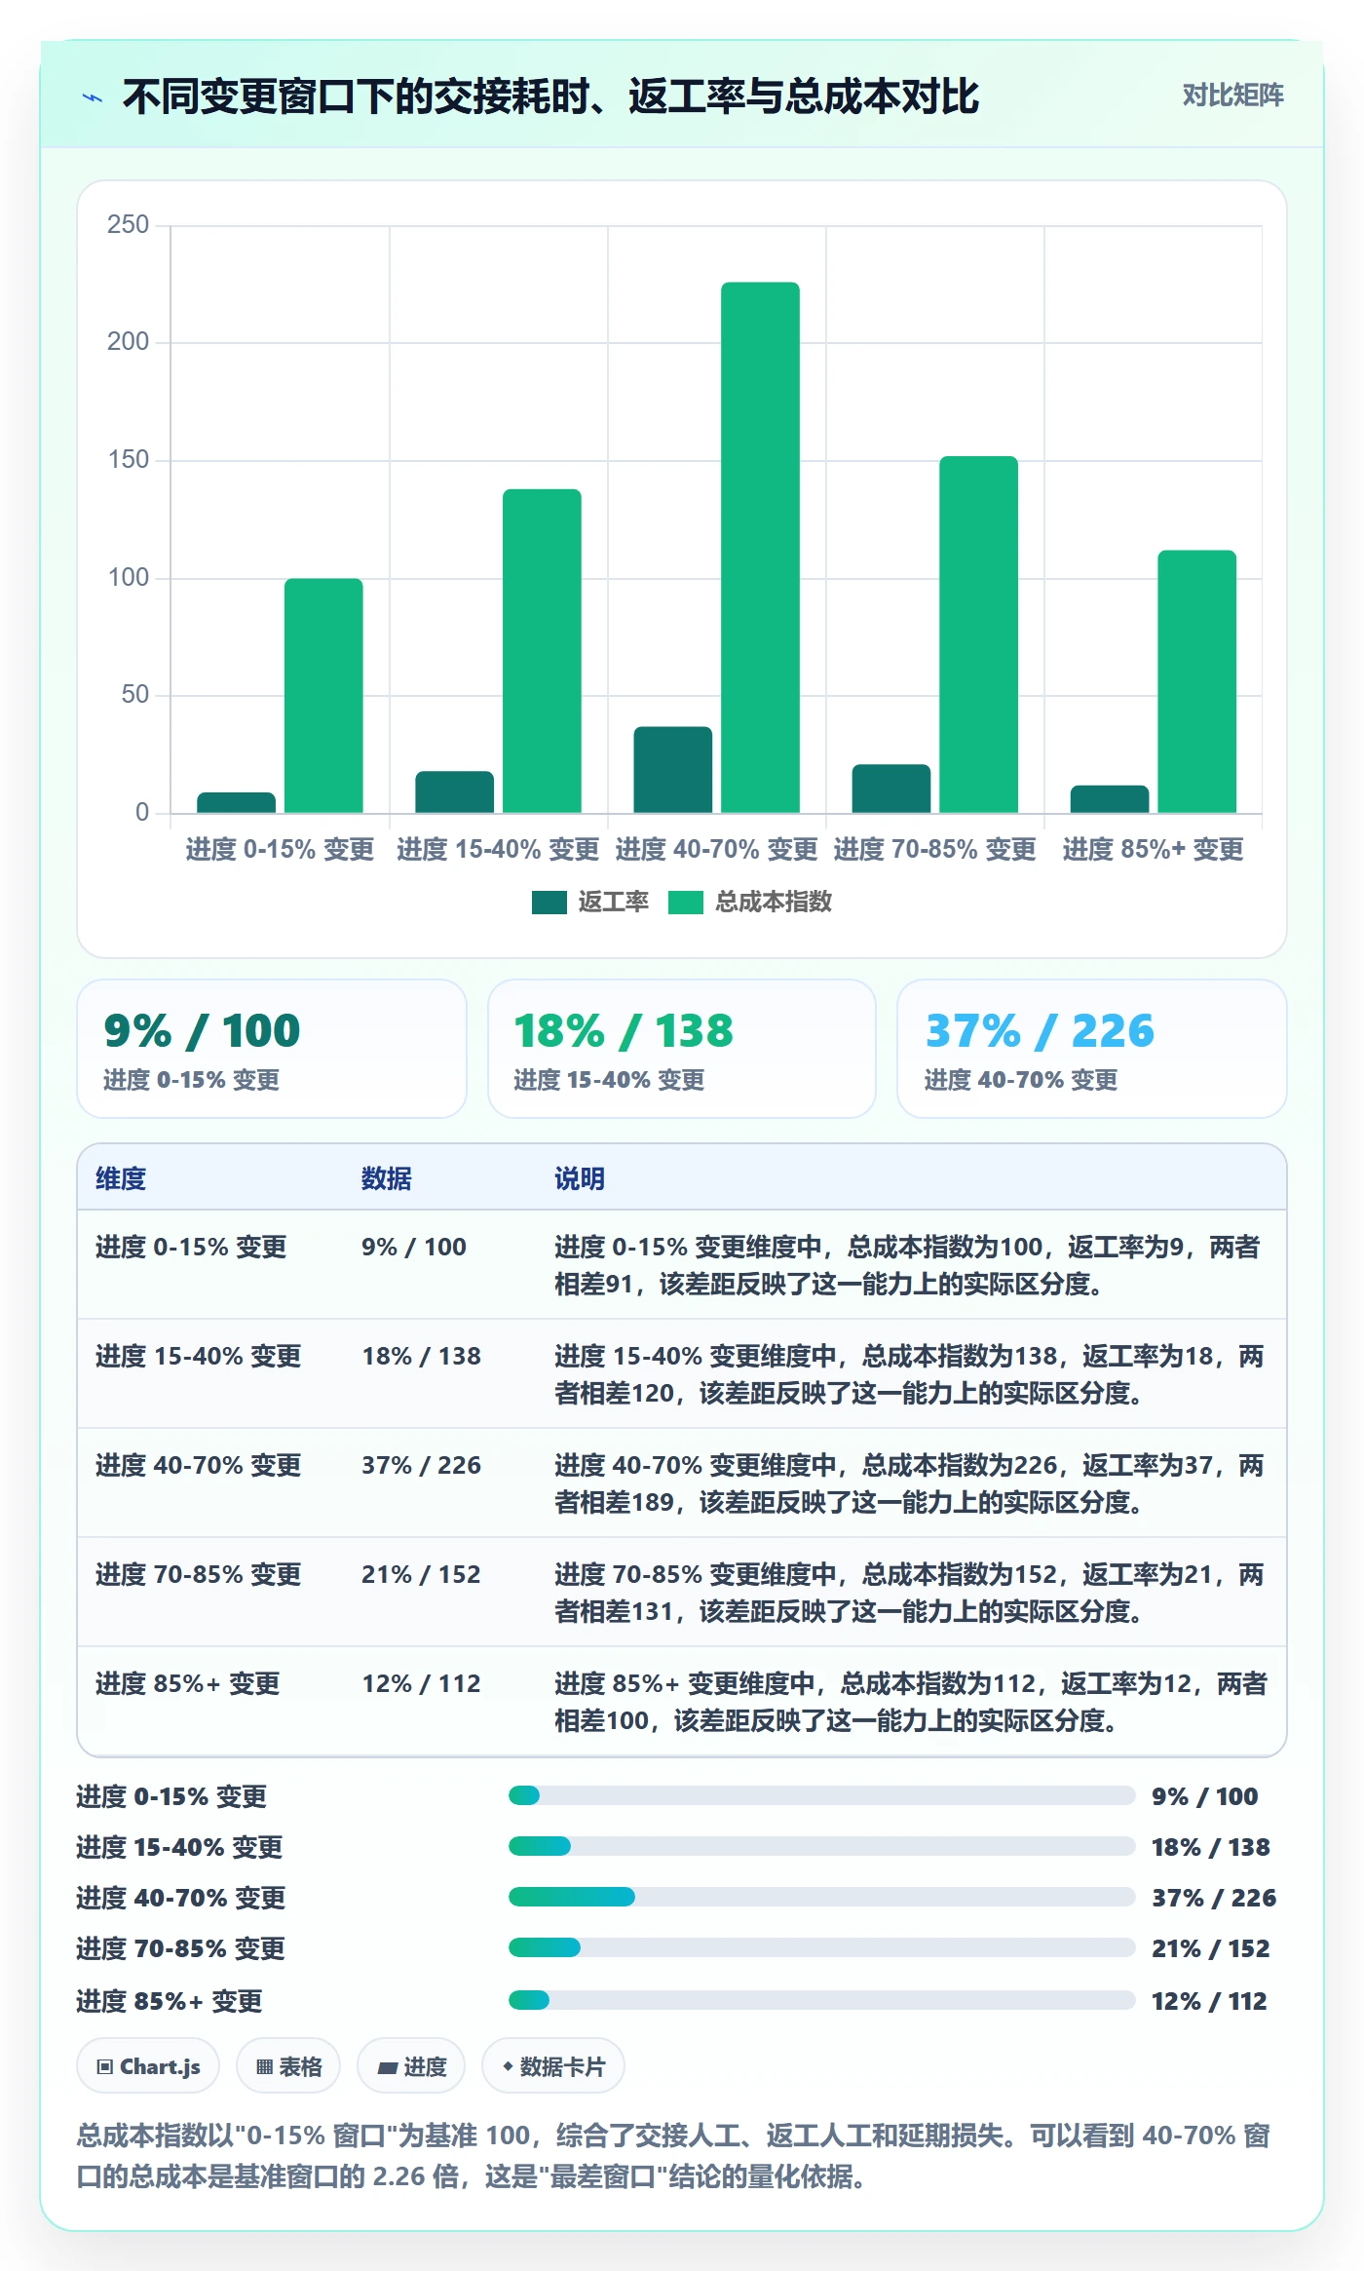Click the 返工率 bar for 进度 15-40% 变更
The image size is (1364, 2271).
click(455, 792)
